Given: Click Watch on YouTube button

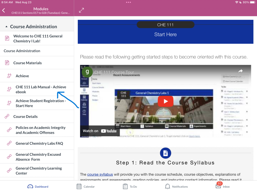Looking at the screenshot, I should tap(100, 131).
